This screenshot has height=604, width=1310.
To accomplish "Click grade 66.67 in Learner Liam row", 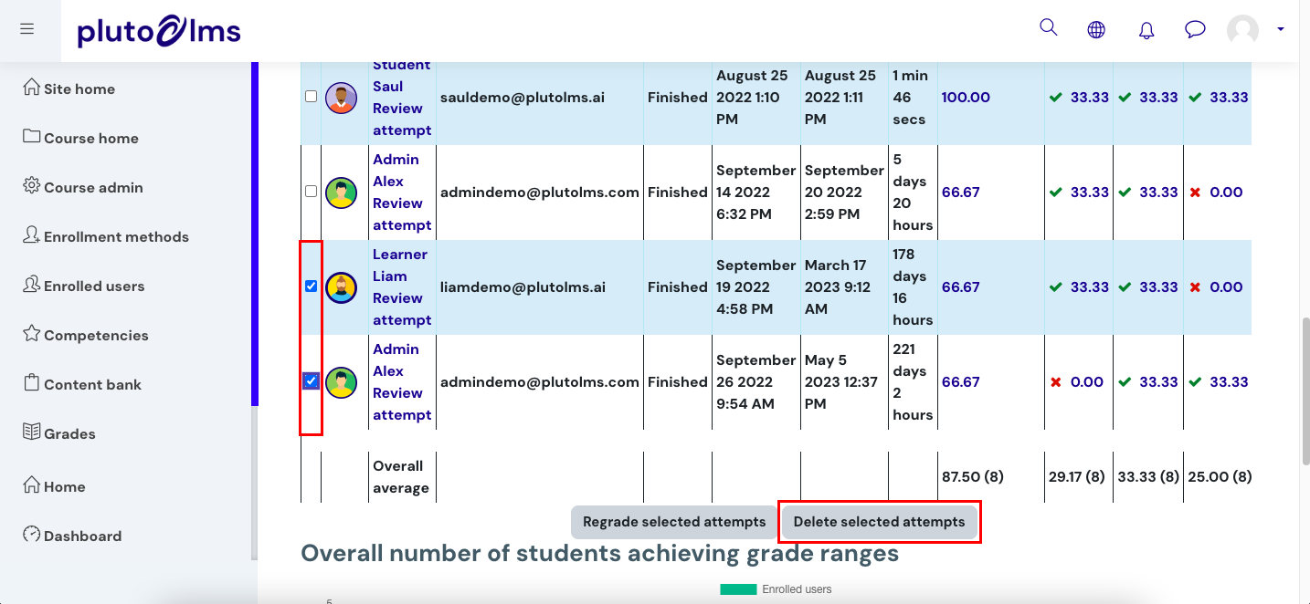I will coord(961,287).
